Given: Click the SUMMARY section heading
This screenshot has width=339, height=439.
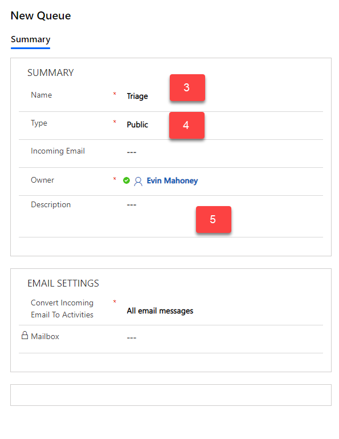Looking at the screenshot, I should (51, 73).
